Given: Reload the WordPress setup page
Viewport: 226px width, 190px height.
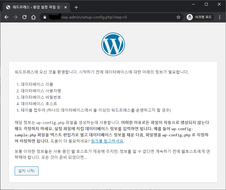Looking at the screenshot, I should pyautogui.click(x=24, y=17).
